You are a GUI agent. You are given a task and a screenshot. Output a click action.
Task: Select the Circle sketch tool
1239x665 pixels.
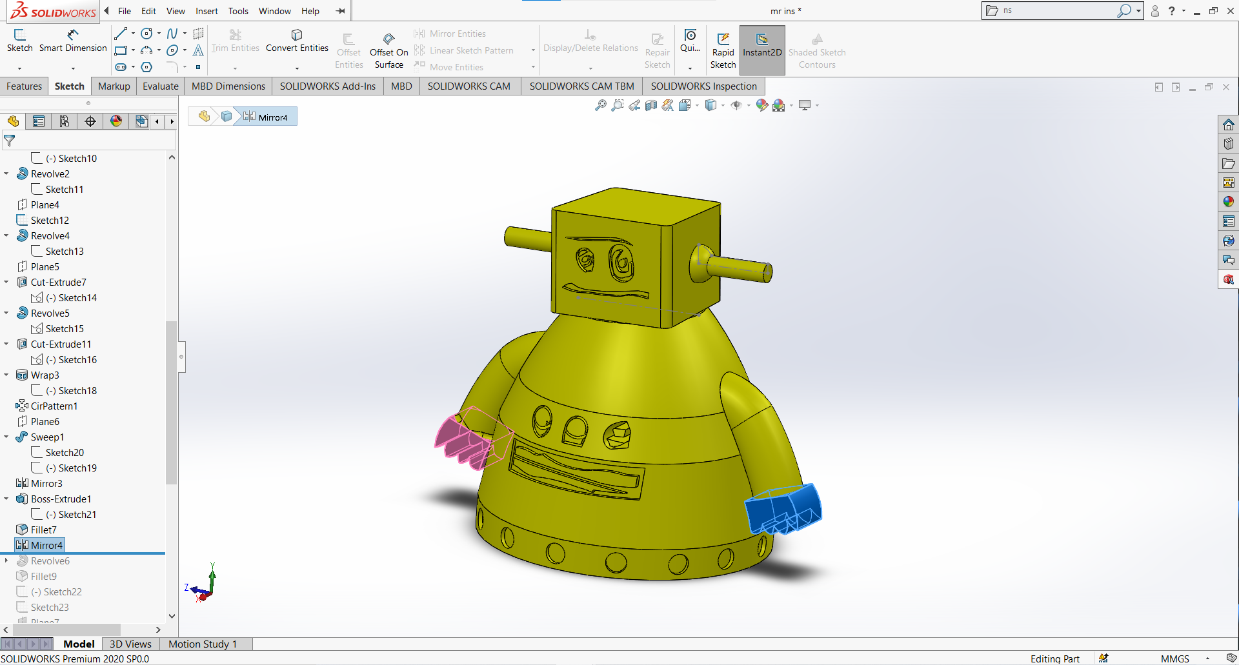point(147,34)
